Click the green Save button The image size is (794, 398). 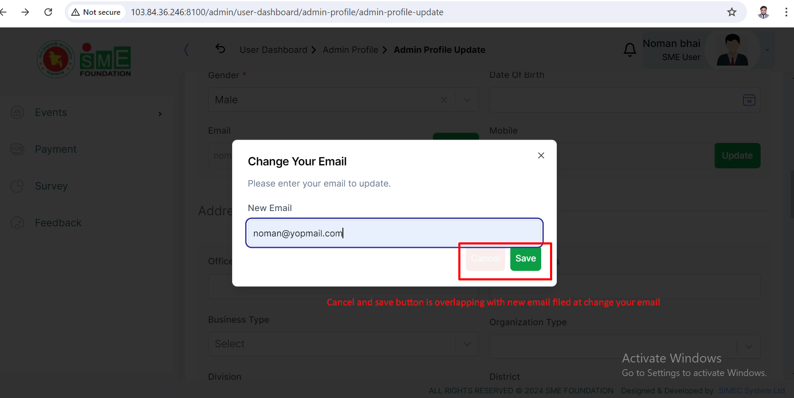click(526, 258)
